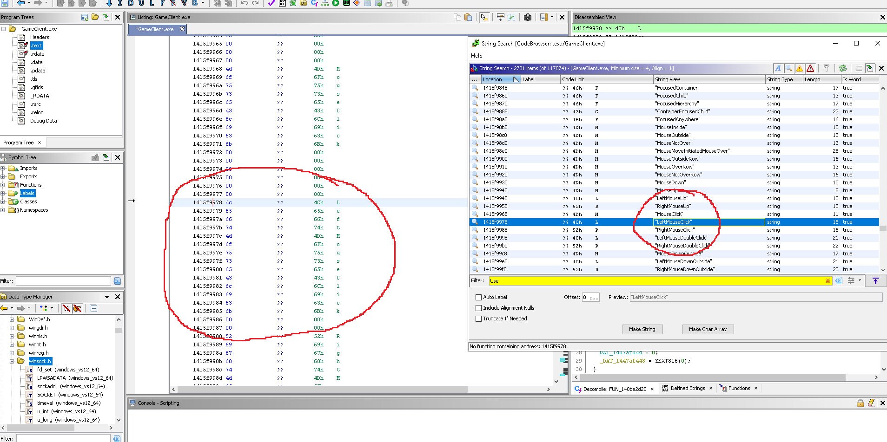Open filter options dropdown beside String Search filter
This screenshot has width=887, height=442.
click(x=860, y=280)
